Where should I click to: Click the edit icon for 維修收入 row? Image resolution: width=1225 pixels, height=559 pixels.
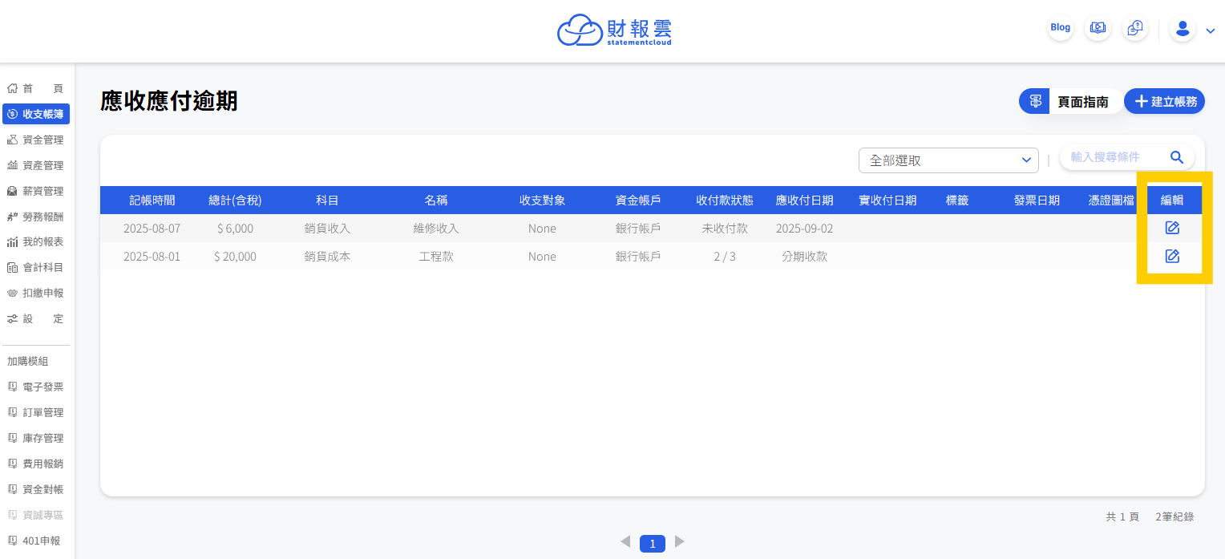click(1171, 229)
